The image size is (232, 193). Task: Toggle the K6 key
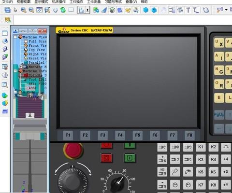[x=214, y=172]
